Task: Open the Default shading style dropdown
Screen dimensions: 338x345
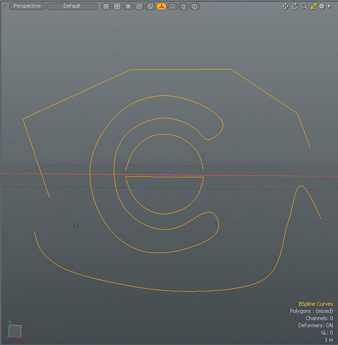Action: (72, 6)
